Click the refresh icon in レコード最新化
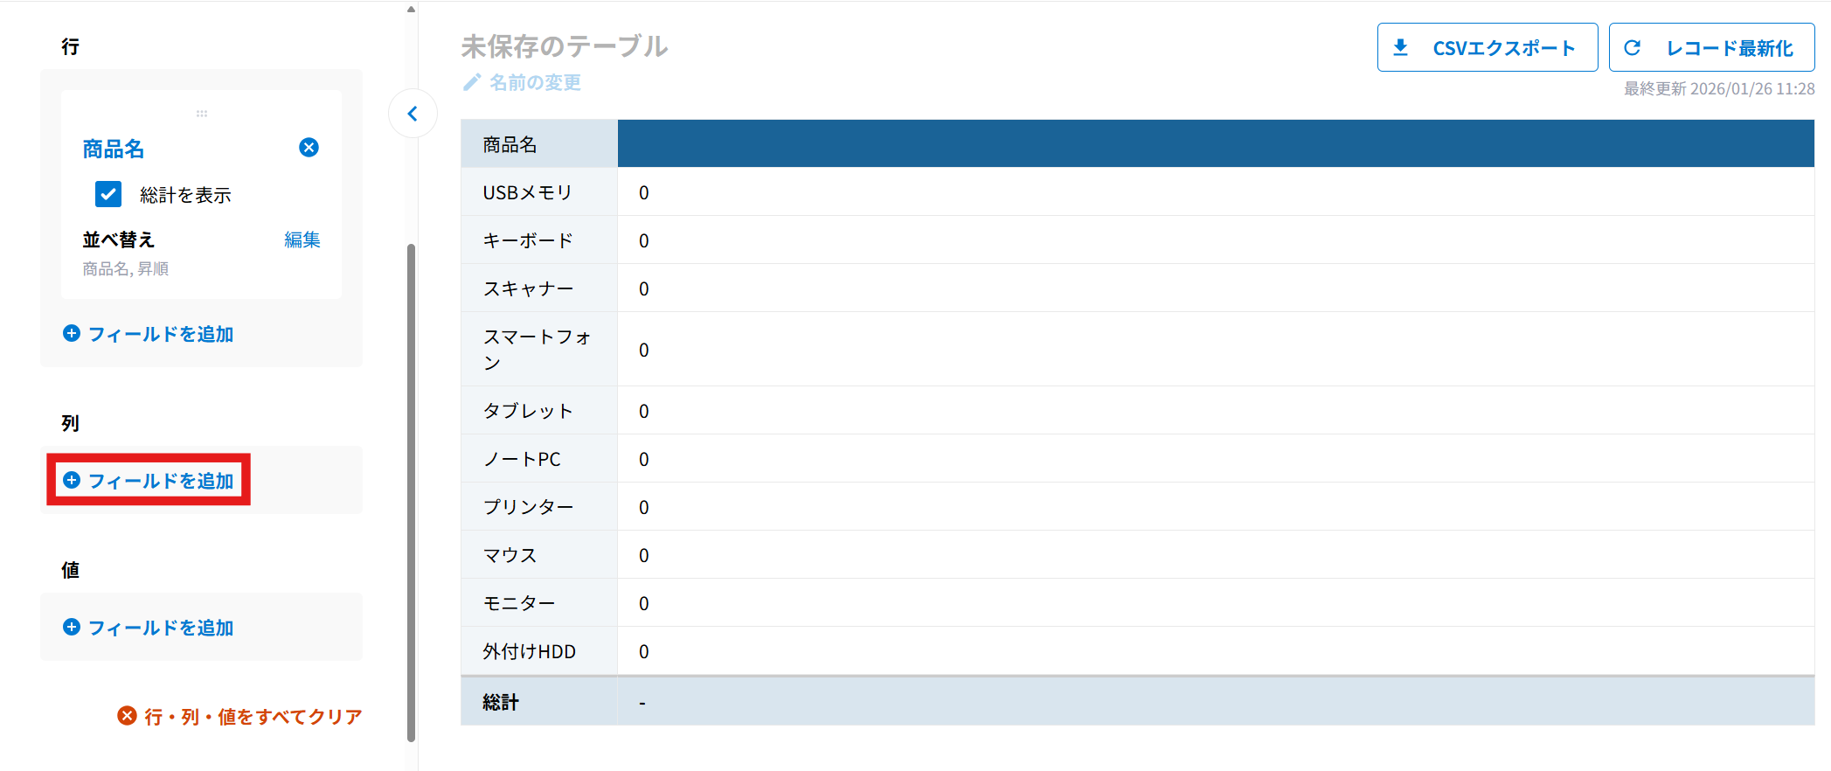The width and height of the screenshot is (1831, 771). 1632,48
